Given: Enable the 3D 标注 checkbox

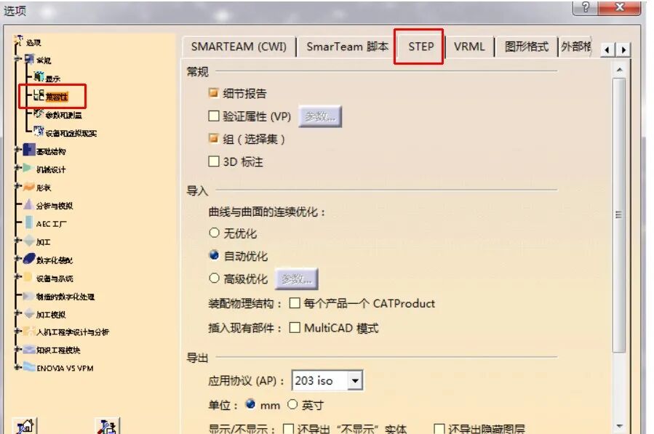Looking at the screenshot, I should click(215, 161).
